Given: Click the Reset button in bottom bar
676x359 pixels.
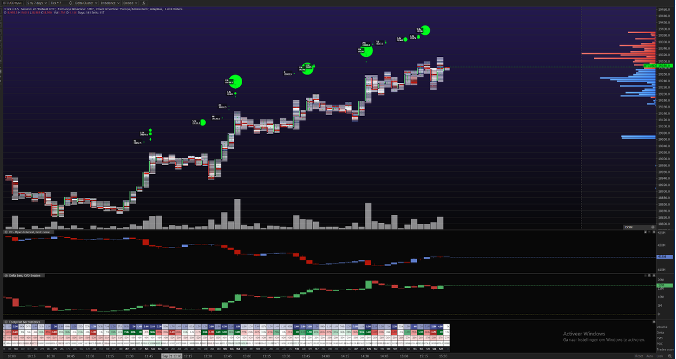Looking at the screenshot, I should pos(639,356).
